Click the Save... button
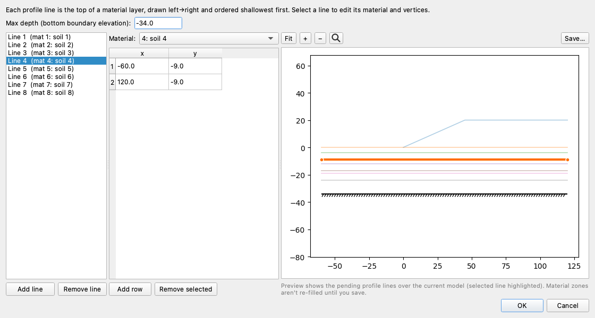This screenshot has width=595, height=318. (574, 38)
